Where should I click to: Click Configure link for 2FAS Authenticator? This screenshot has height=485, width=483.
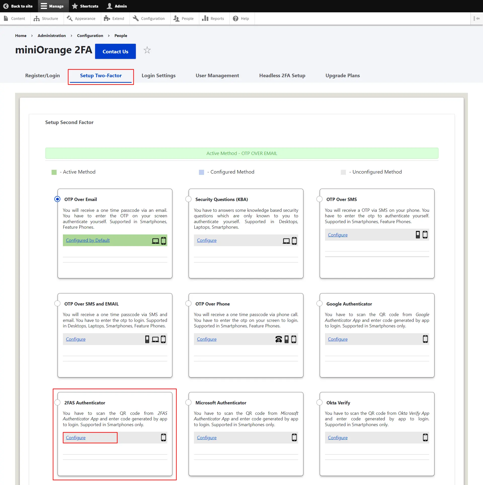76,437
